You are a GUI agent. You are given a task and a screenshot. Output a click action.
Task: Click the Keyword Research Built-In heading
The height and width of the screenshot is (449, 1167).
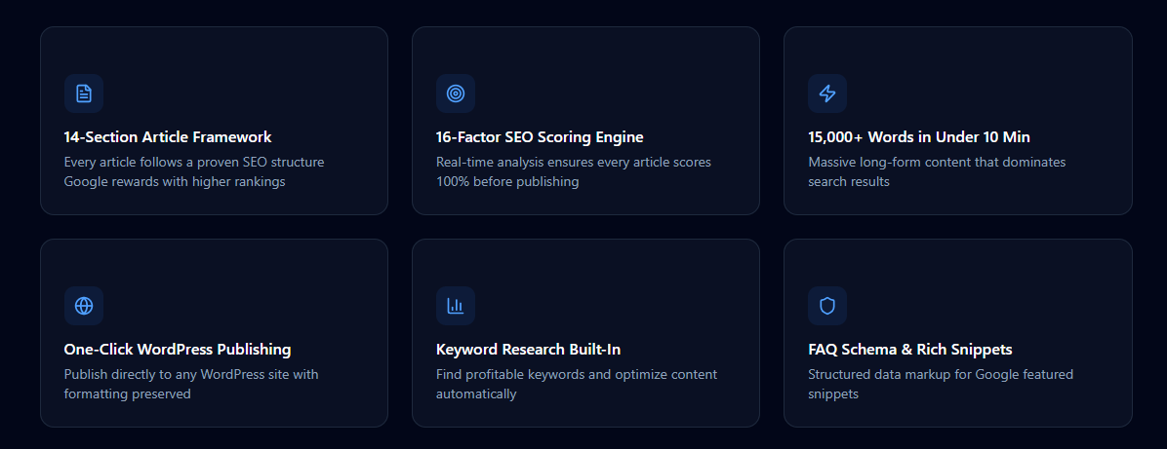coord(529,350)
